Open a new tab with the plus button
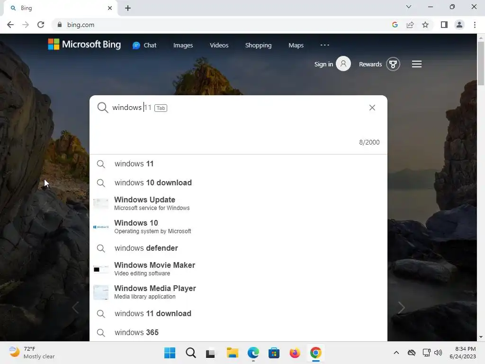 tap(128, 8)
